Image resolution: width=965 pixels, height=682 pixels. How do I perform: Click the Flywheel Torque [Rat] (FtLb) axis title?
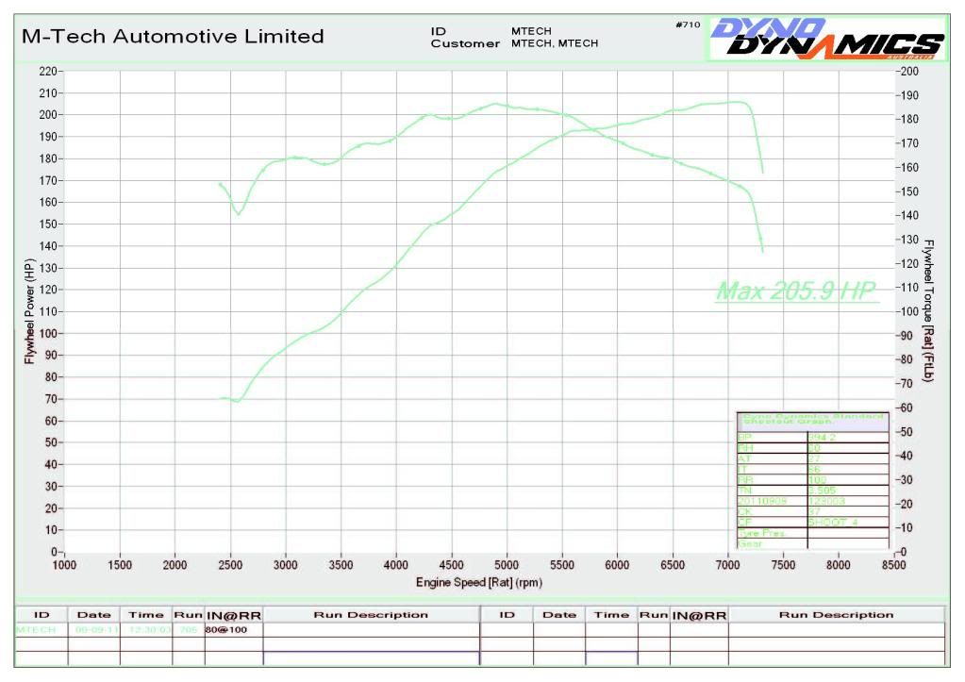tap(928, 311)
